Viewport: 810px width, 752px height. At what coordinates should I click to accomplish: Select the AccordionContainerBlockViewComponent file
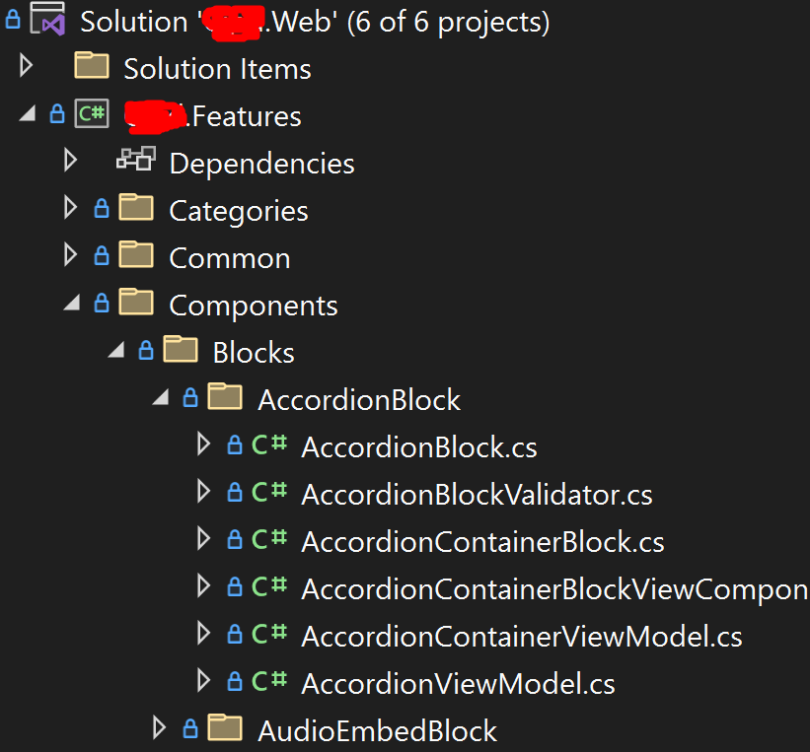tap(554, 589)
